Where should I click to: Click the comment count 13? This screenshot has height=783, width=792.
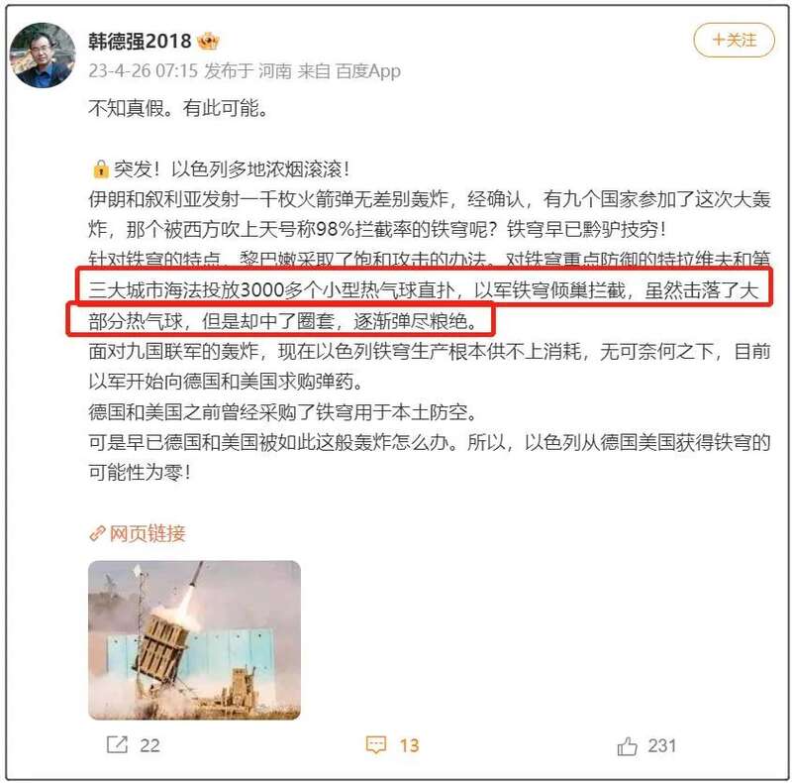click(x=409, y=745)
